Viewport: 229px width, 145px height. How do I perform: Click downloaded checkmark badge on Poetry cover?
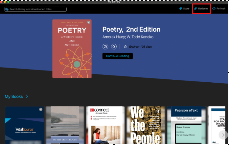click(x=89, y=22)
